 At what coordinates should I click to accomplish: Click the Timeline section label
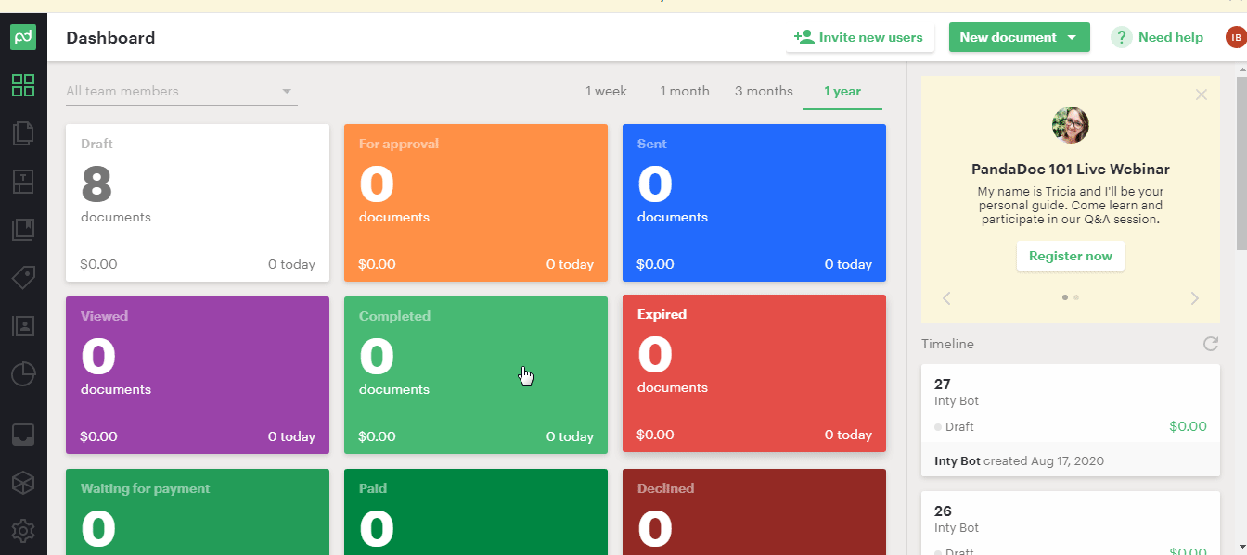[x=947, y=344]
